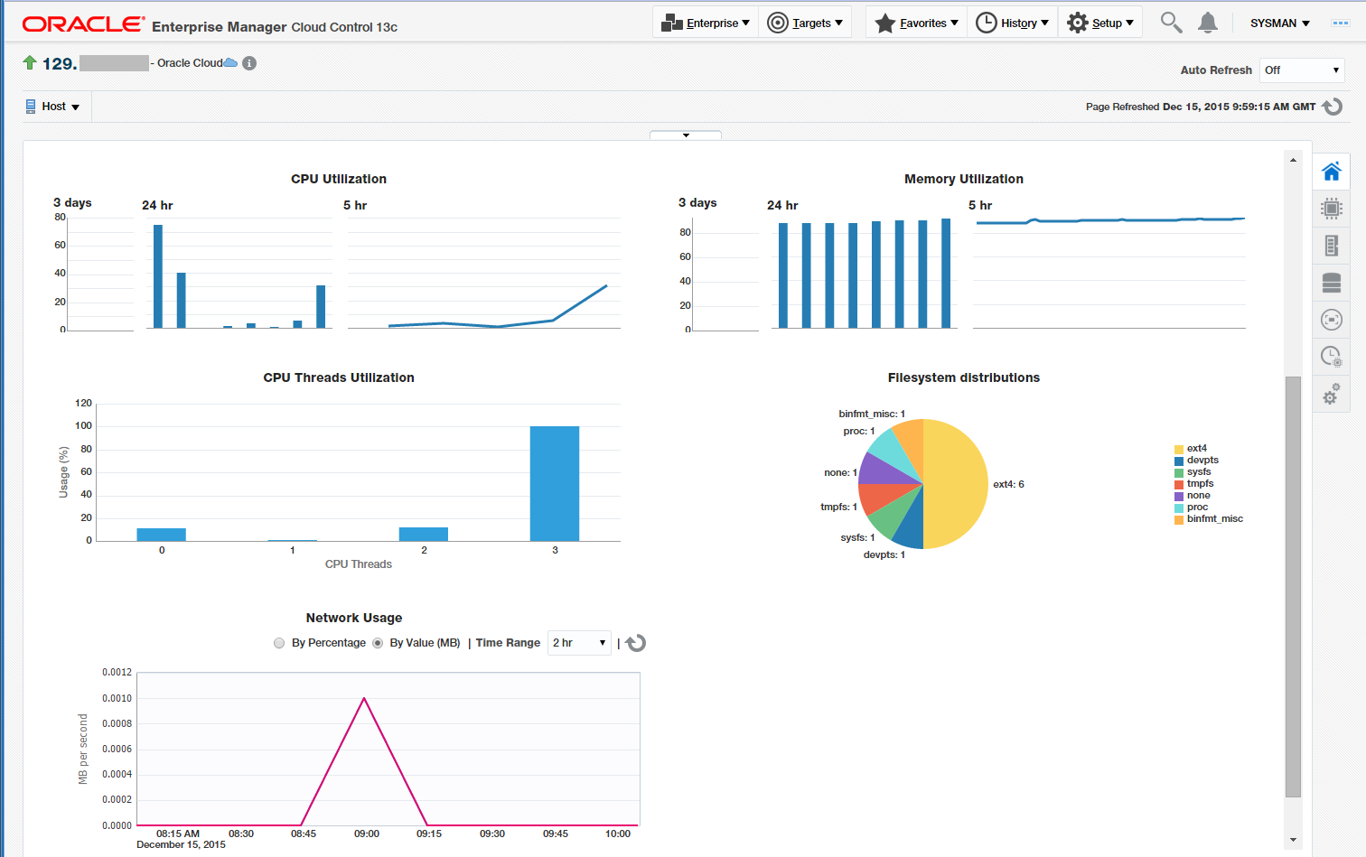The width and height of the screenshot is (1366, 857).
Task: Click the Network Usage heading
Action: click(354, 618)
